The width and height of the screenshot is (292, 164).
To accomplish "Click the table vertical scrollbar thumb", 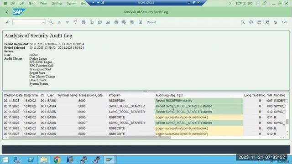I will [x=287, y=122].
